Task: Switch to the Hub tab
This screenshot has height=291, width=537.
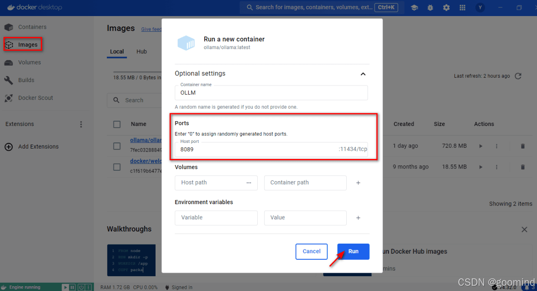Action: click(x=142, y=51)
